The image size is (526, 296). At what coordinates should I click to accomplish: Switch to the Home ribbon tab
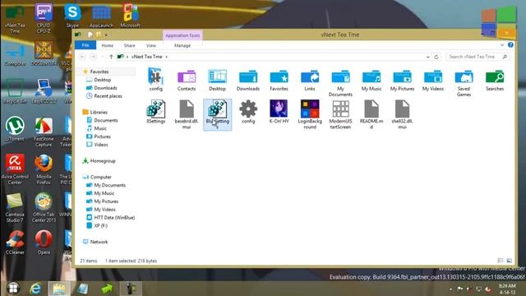pos(108,45)
